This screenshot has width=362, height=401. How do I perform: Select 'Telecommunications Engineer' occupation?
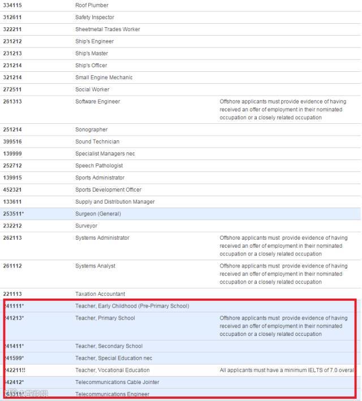112,394
